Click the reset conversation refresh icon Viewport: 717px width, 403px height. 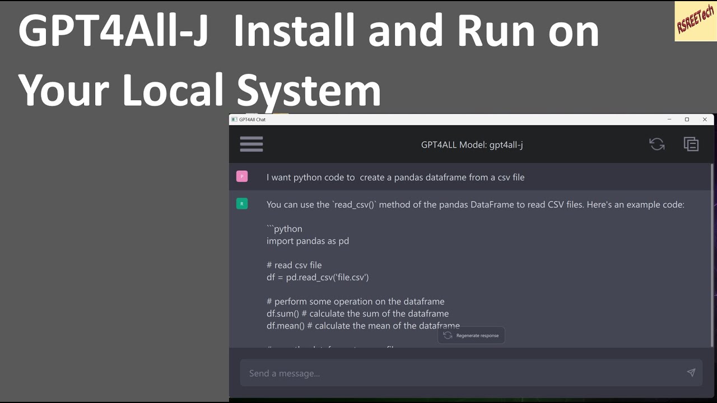657,144
